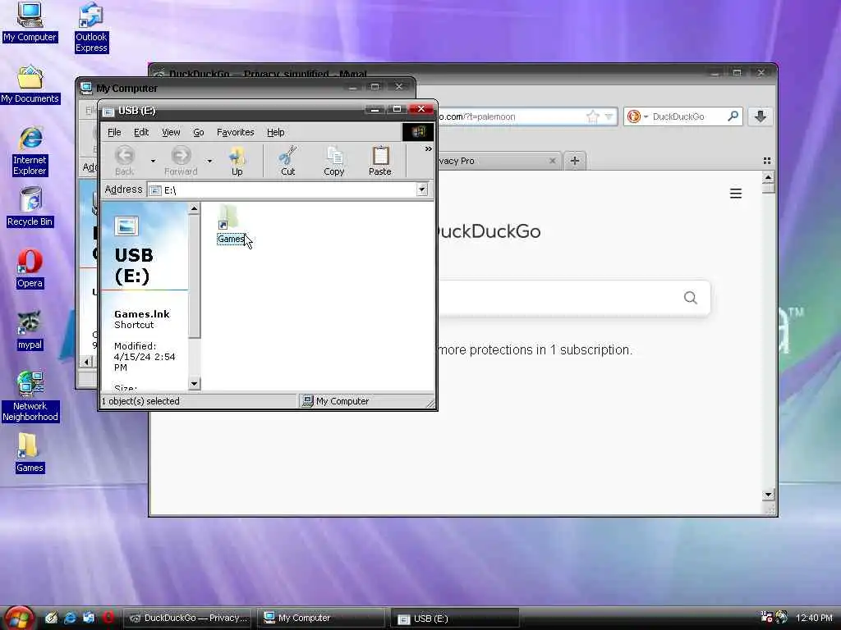
Task: Open a new browser tab
Action: click(574, 161)
